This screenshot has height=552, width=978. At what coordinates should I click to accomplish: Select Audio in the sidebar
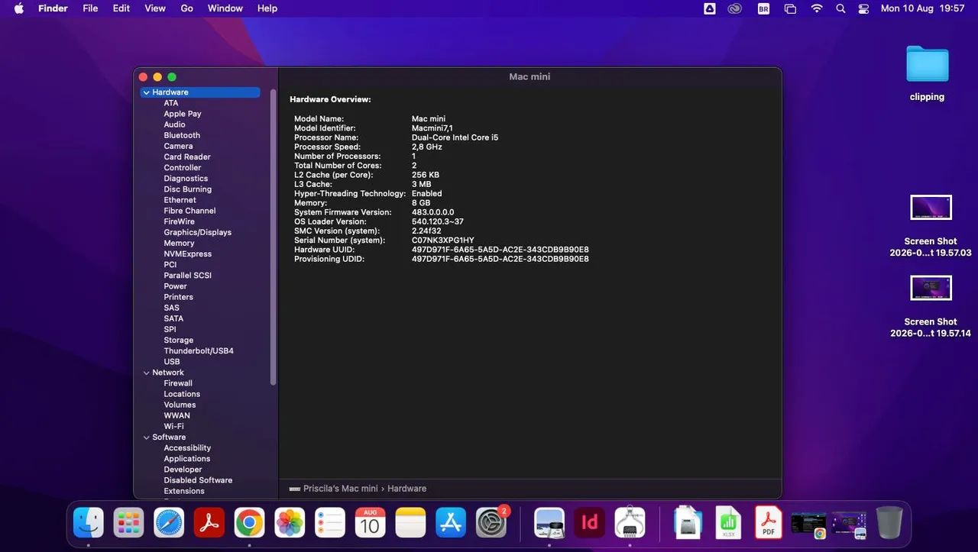pos(174,124)
